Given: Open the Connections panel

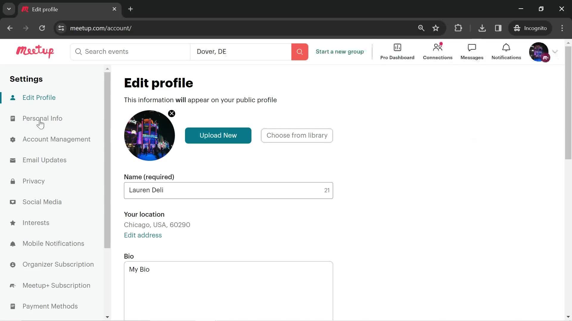Looking at the screenshot, I should coord(438,51).
